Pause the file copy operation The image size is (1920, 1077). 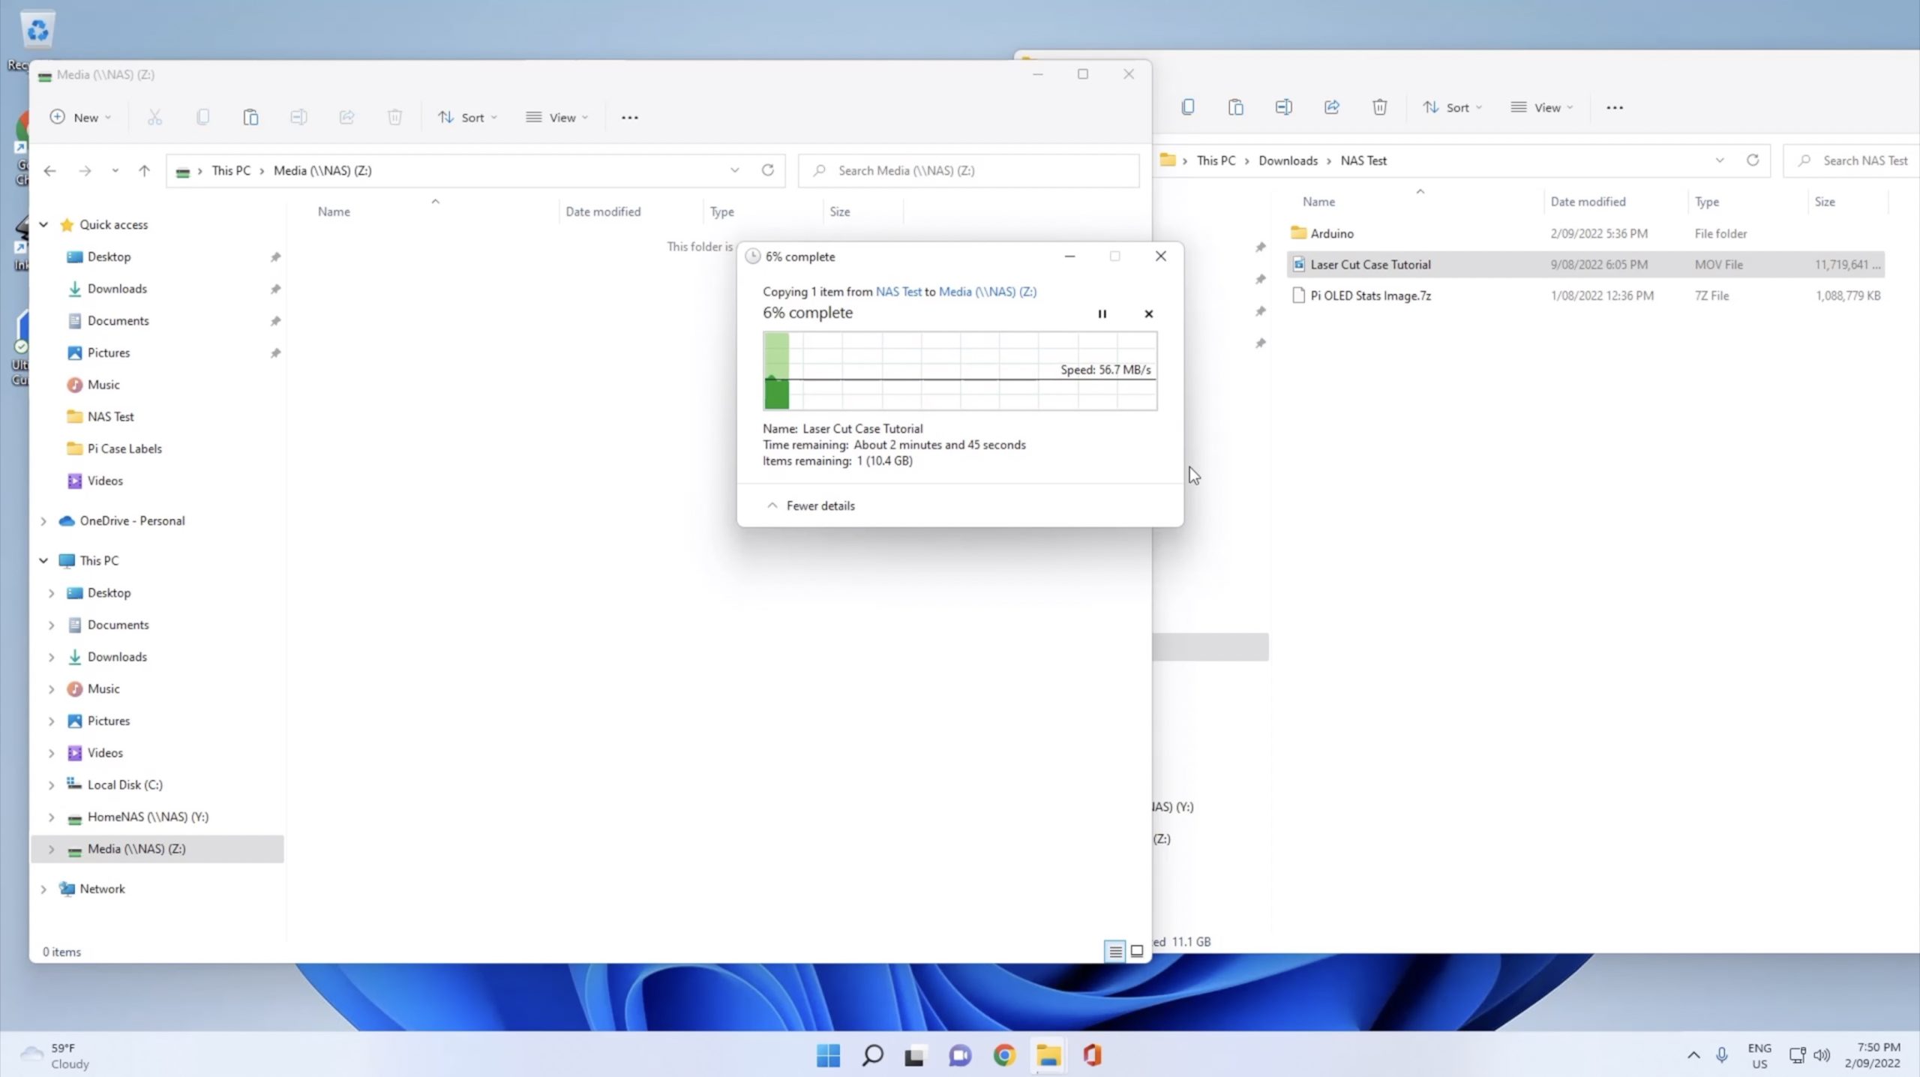pyautogui.click(x=1102, y=313)
